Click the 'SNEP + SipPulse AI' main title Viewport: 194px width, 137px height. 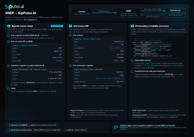tap(21, 13)
